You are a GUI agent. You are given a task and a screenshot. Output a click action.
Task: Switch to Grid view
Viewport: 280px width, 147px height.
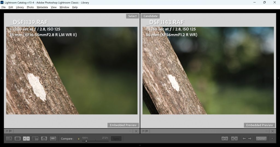click(x=9, y=139)
